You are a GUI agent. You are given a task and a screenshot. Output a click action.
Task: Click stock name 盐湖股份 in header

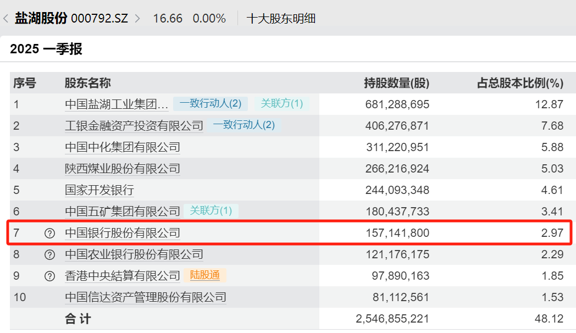click(x=41, y=18)
